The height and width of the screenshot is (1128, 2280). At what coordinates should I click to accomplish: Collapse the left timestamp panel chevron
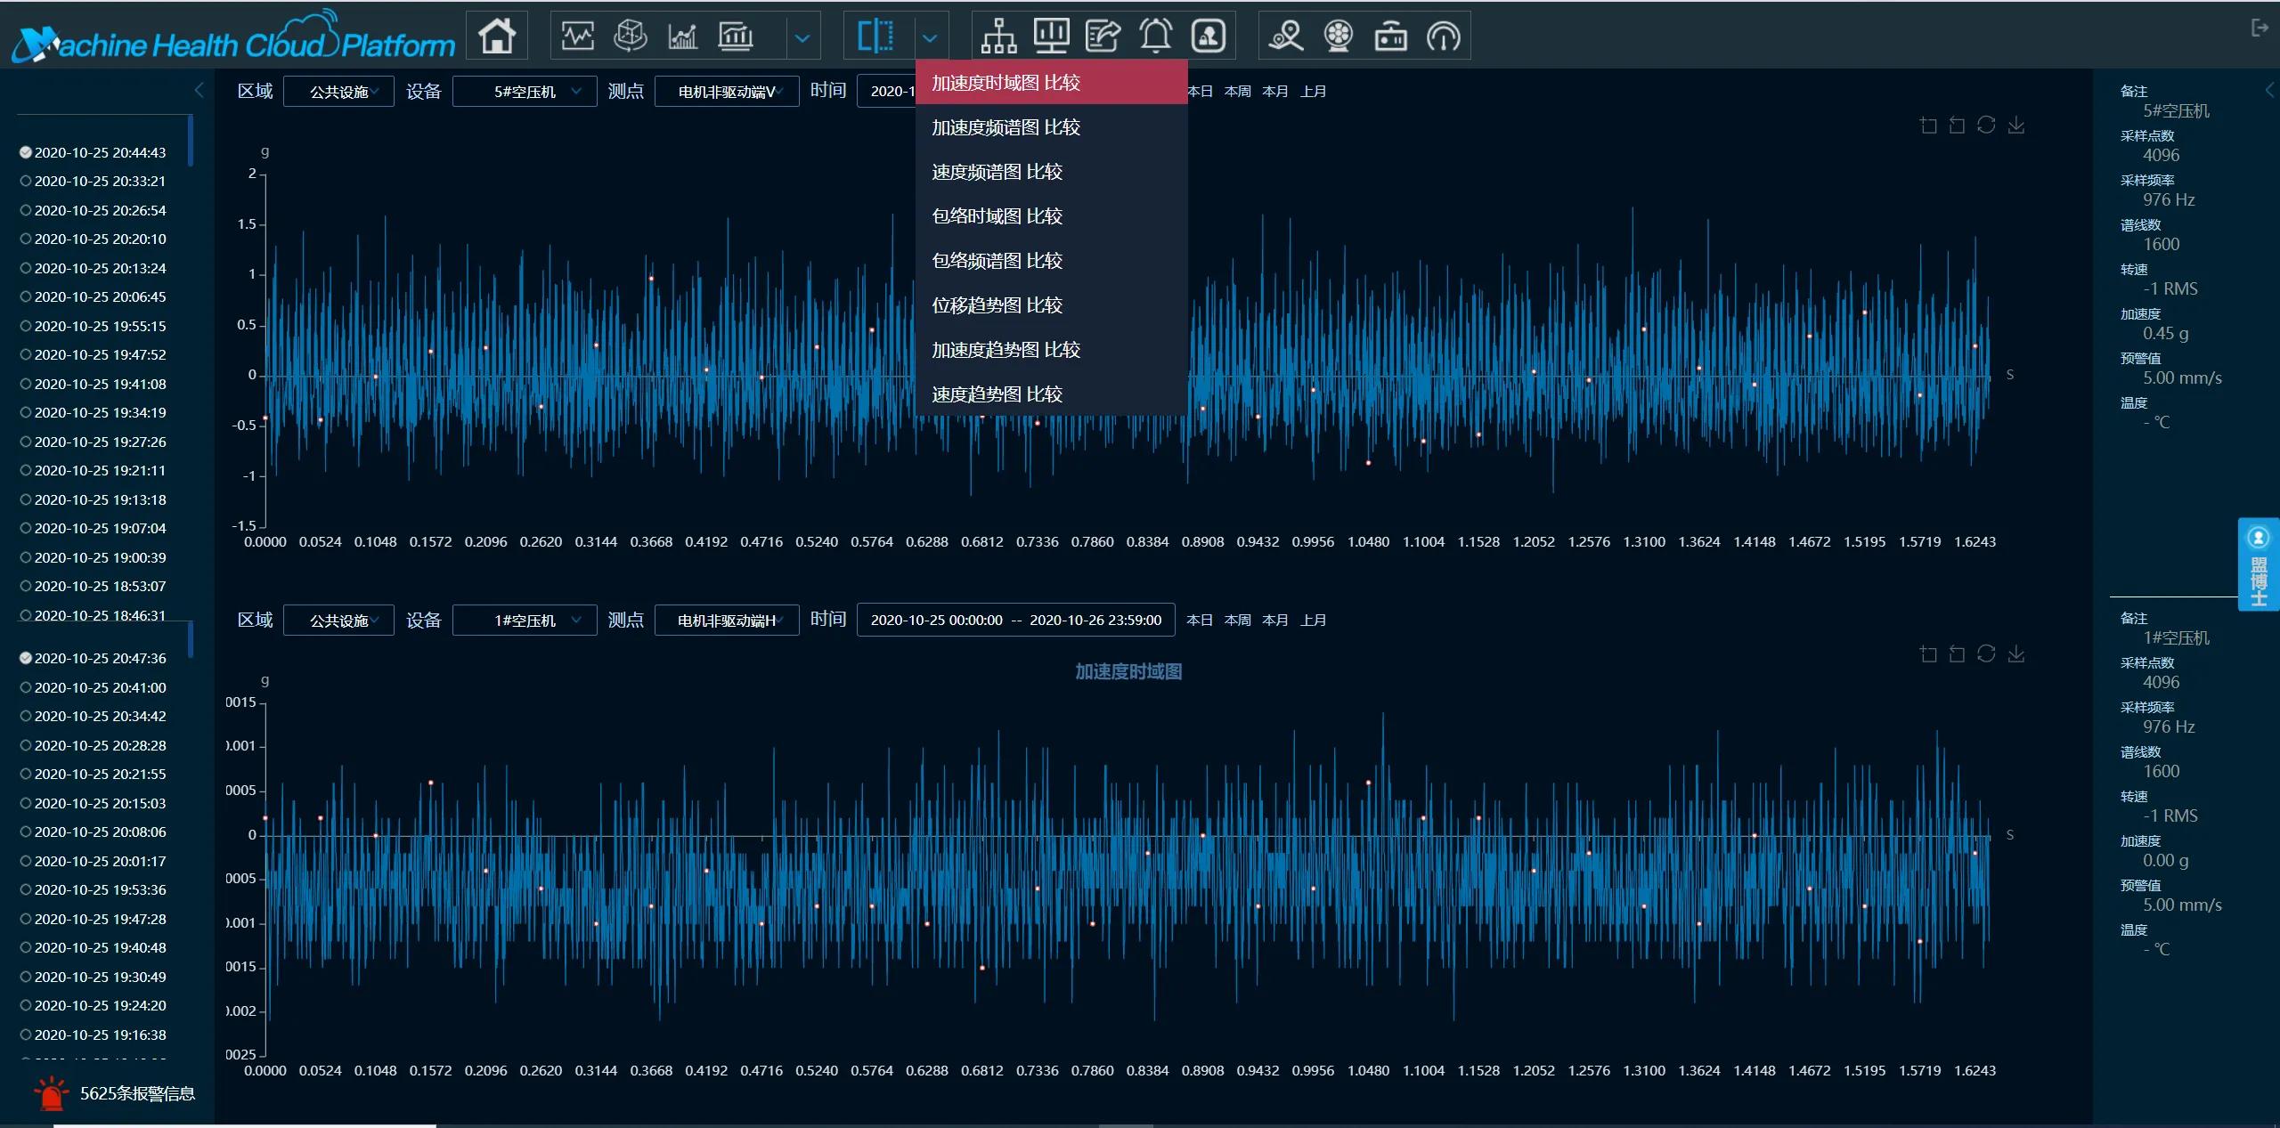click(x=199, y=90)
